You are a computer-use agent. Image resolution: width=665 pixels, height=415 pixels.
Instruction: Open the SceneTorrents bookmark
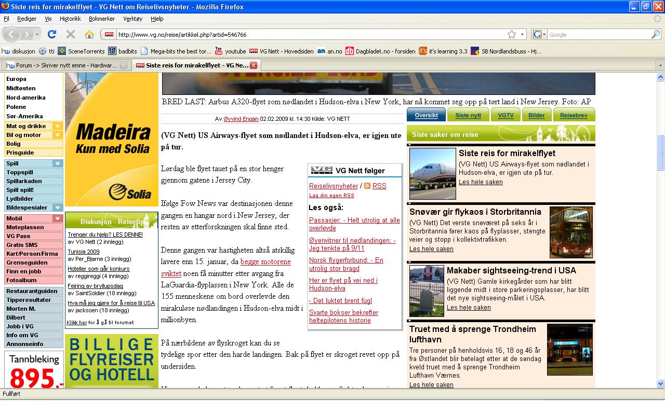(x=82, y=51)
